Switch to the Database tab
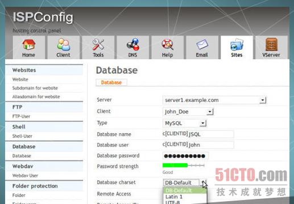This screenshot has width=294, height=204. (111, 83)
